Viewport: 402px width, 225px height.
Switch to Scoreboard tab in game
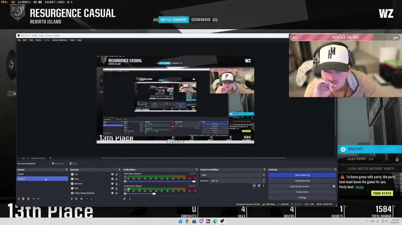pos(201,20)
